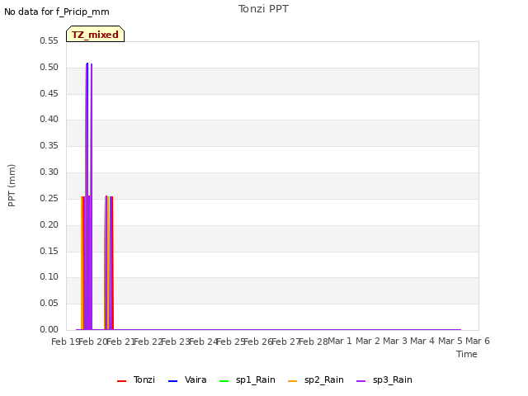This screenshot has height=396, width=528.
Task: Click the 0.05 y-axis tick label
Action: coord(49,303)
